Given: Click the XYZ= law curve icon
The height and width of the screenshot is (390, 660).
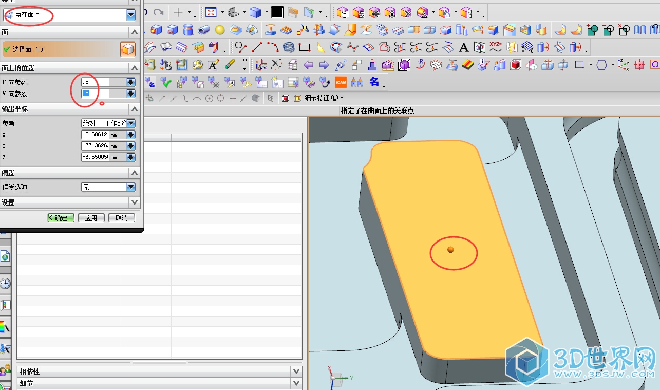Looking at the screenshot, I should coord(496,48).
